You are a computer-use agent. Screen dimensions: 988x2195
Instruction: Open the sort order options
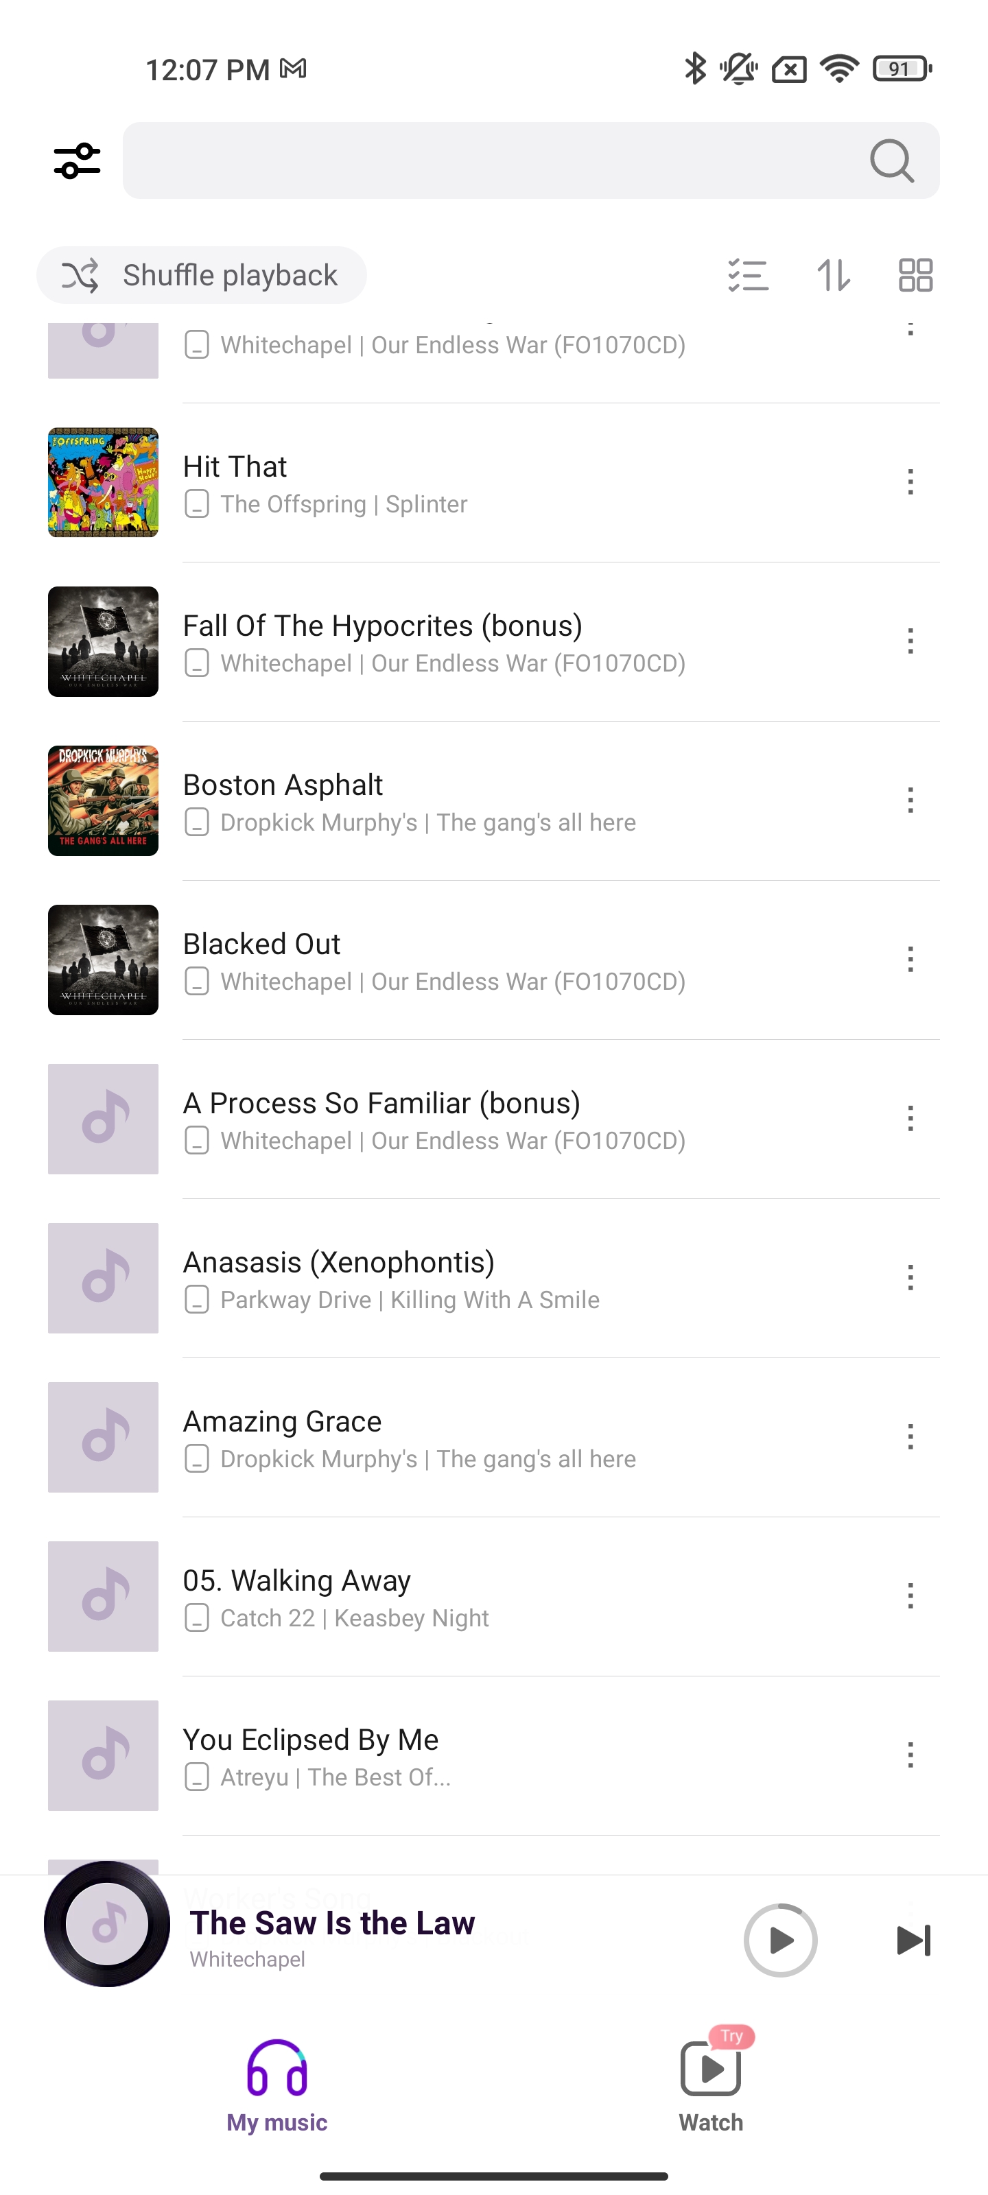(x=833, y=275)
